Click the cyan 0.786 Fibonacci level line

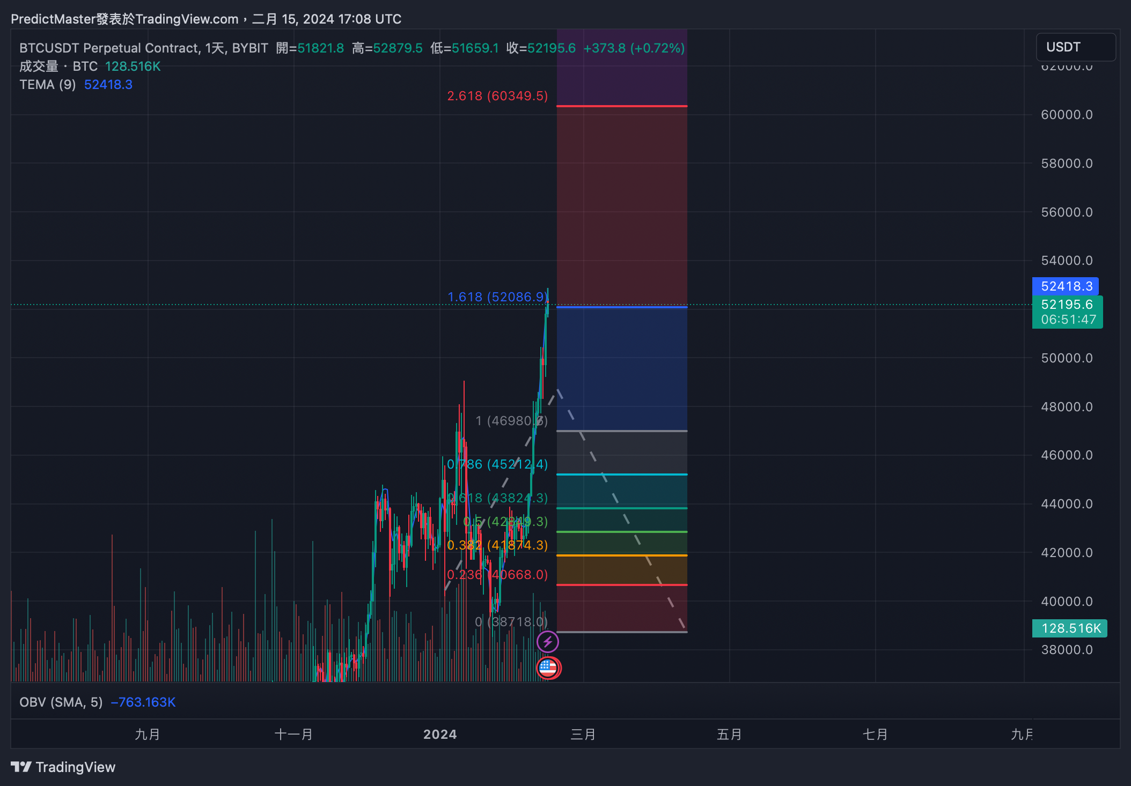coord(622,474)
